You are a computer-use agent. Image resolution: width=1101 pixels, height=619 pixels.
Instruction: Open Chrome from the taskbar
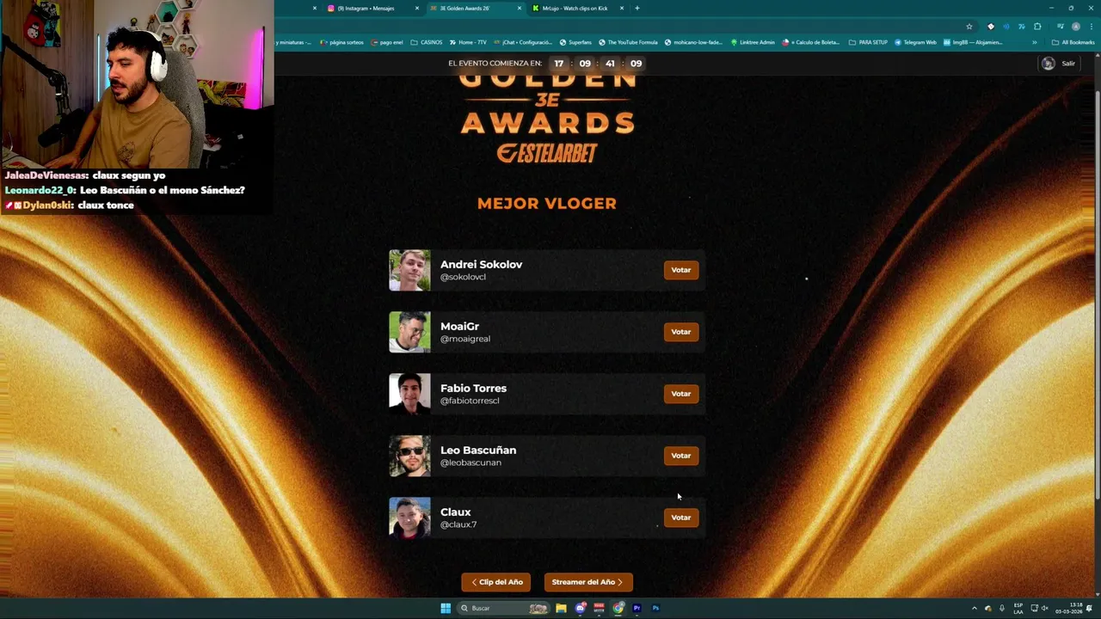click(618, 608)
